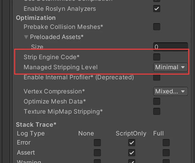The width and height of the screenshot is (195, 163).
Task: Set Assert log stack trace to Full
Action: pyautogui.click(x=166, y=153)
